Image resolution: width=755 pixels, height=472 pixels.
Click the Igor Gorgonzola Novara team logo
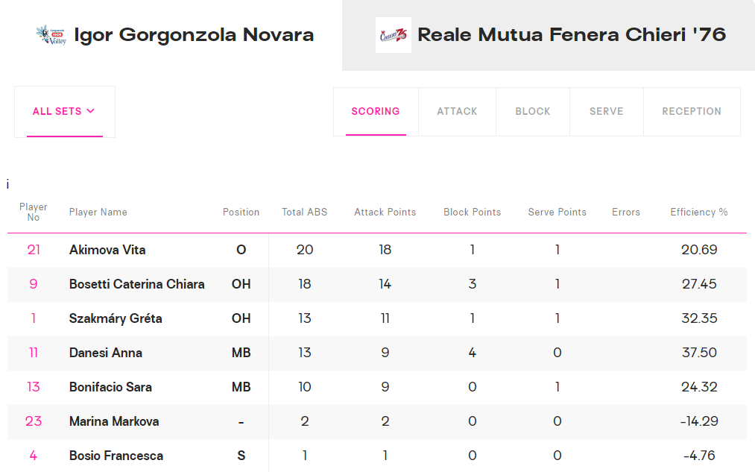51,35
